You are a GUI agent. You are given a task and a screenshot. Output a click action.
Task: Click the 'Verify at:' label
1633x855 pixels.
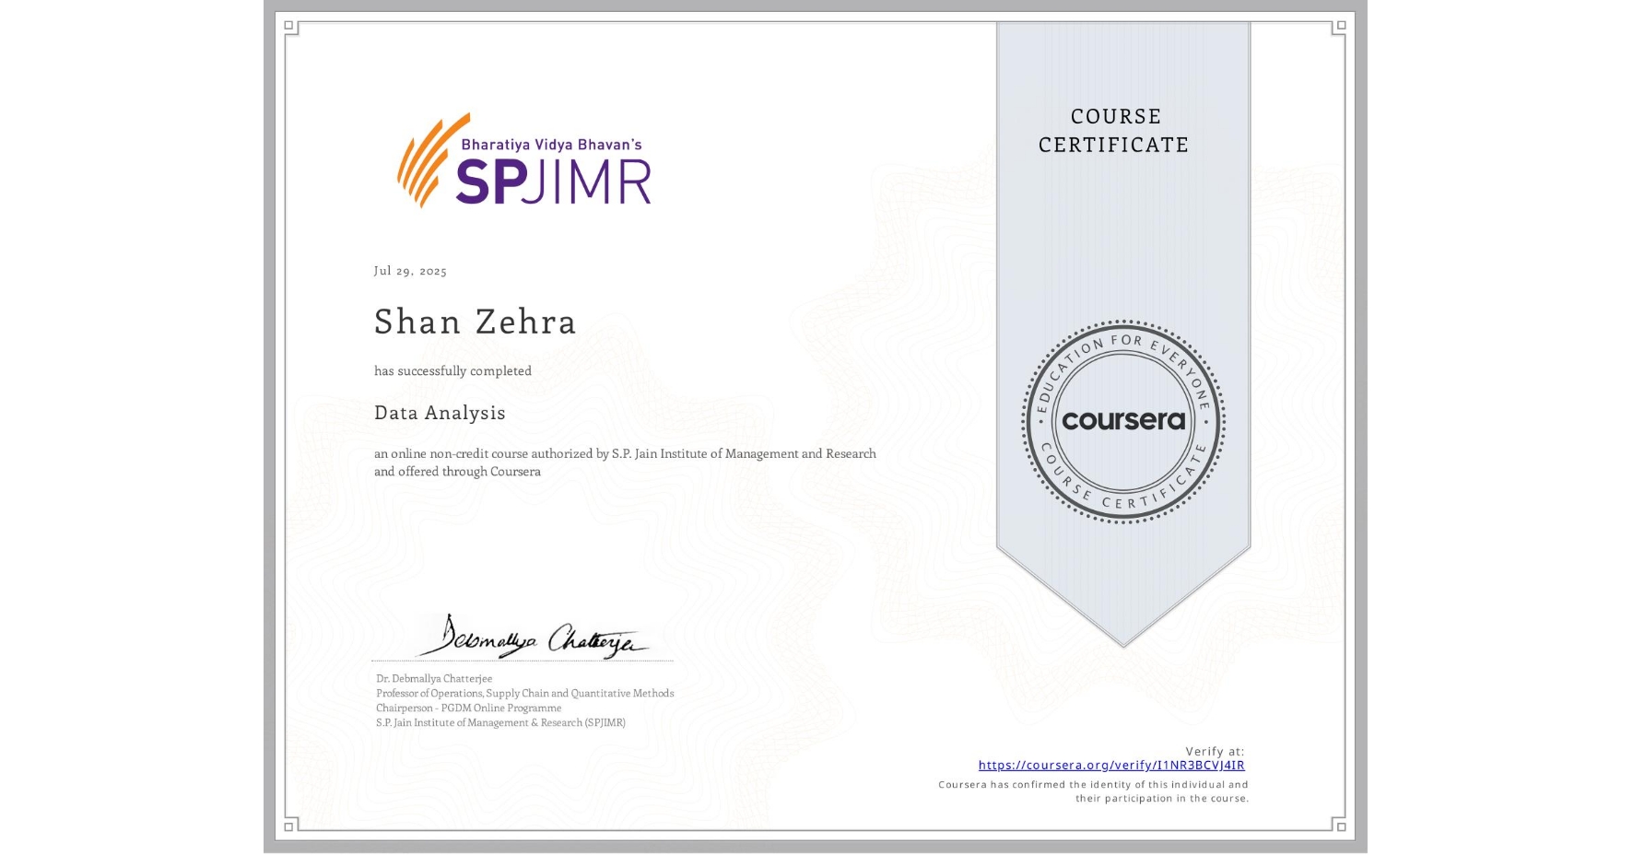coord(1215,750)
